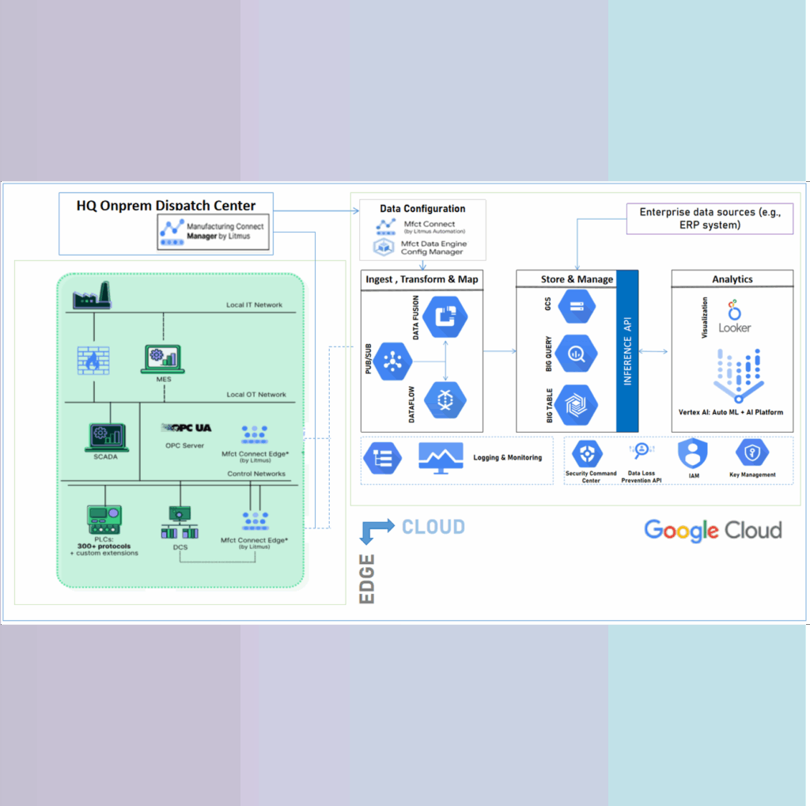The width and height of the screenshot is (810, 806).
Task: Click the Pub/Sub hexagon icon
Action: (x=394, y=361)
